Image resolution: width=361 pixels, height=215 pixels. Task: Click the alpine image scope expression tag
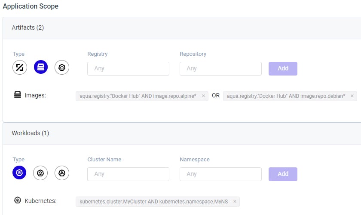pyautogui.click(x=138, y=96)
